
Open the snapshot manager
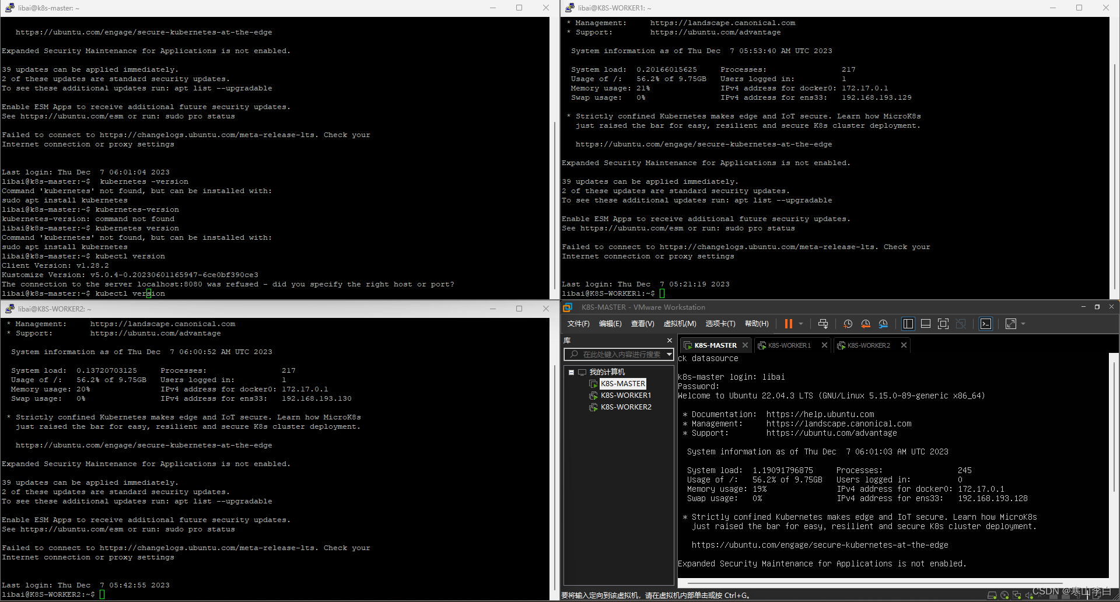(883, 324)
